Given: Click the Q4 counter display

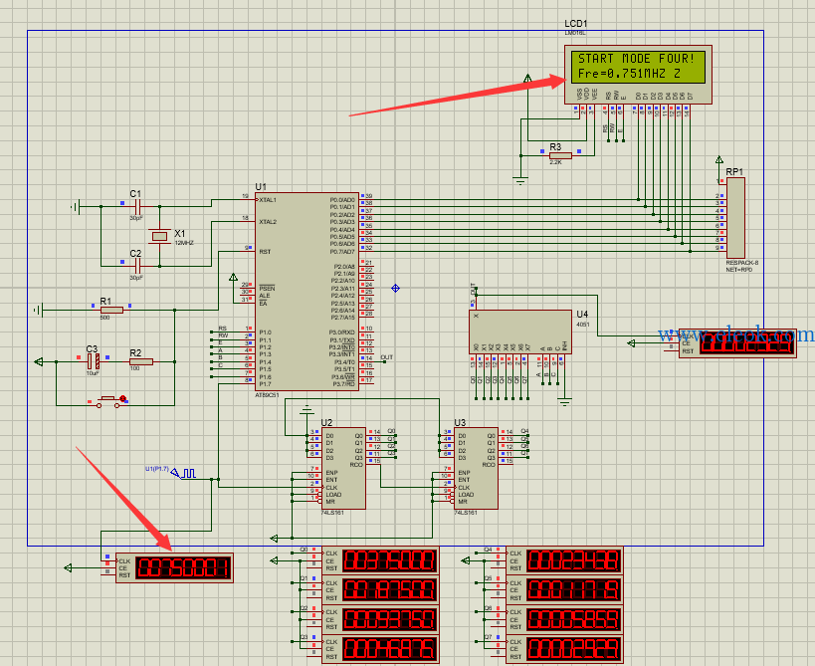Looking at the screenshot, I should 564,561.
